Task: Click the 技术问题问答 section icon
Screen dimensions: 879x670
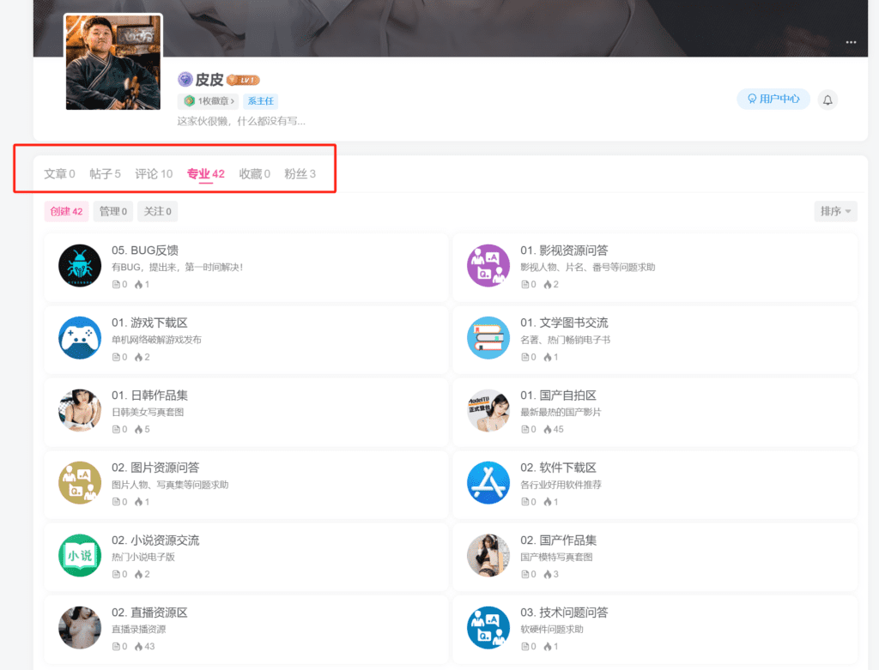Action: pos(488,628)
